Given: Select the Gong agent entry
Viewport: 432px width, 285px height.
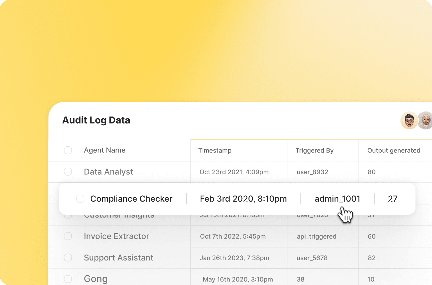Looking at the screenshot, I should (x=96, y=279).
